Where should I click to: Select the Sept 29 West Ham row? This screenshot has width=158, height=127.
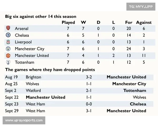click(79, 111)
